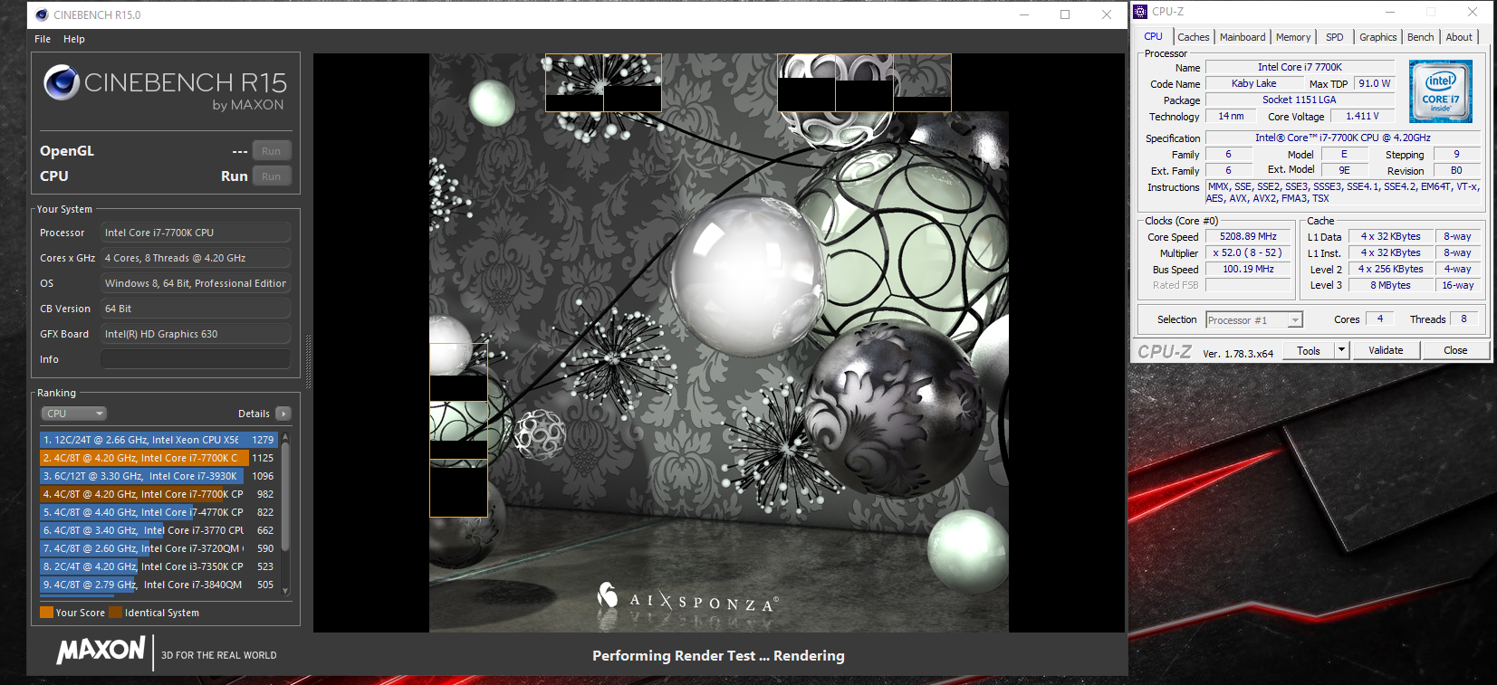Click the Max TDP value 91.0 W
Screen dimensions: 1497x685
click(1375, 83)
